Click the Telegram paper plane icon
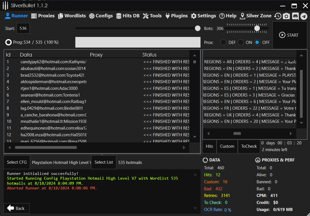This screenshot has height=216, width=310. tap(304, 16)
